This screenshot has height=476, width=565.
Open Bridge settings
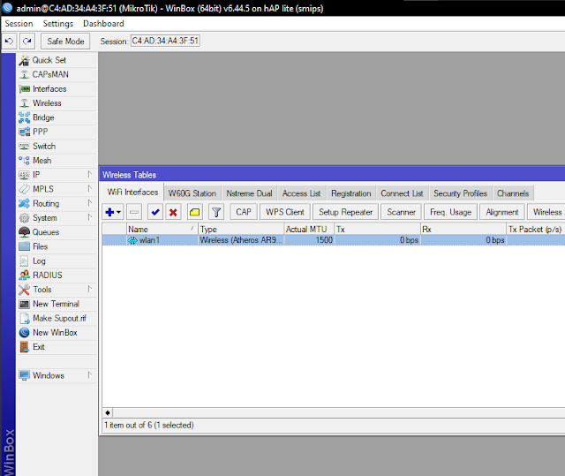pyautogui.click(x=56, y=117)
